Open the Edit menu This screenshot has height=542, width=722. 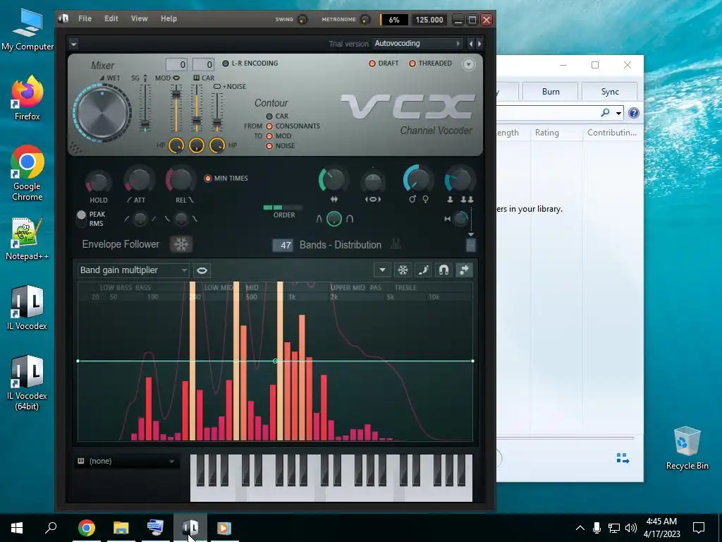pos(111,18)
